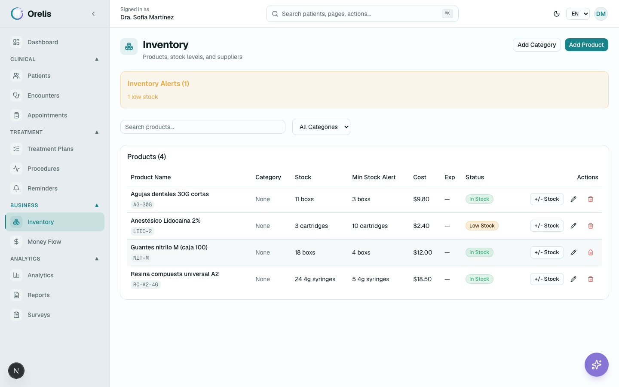Select Inventory in the sidebar
The width and height of the screenshot is (619, 387).
[55, 222]
